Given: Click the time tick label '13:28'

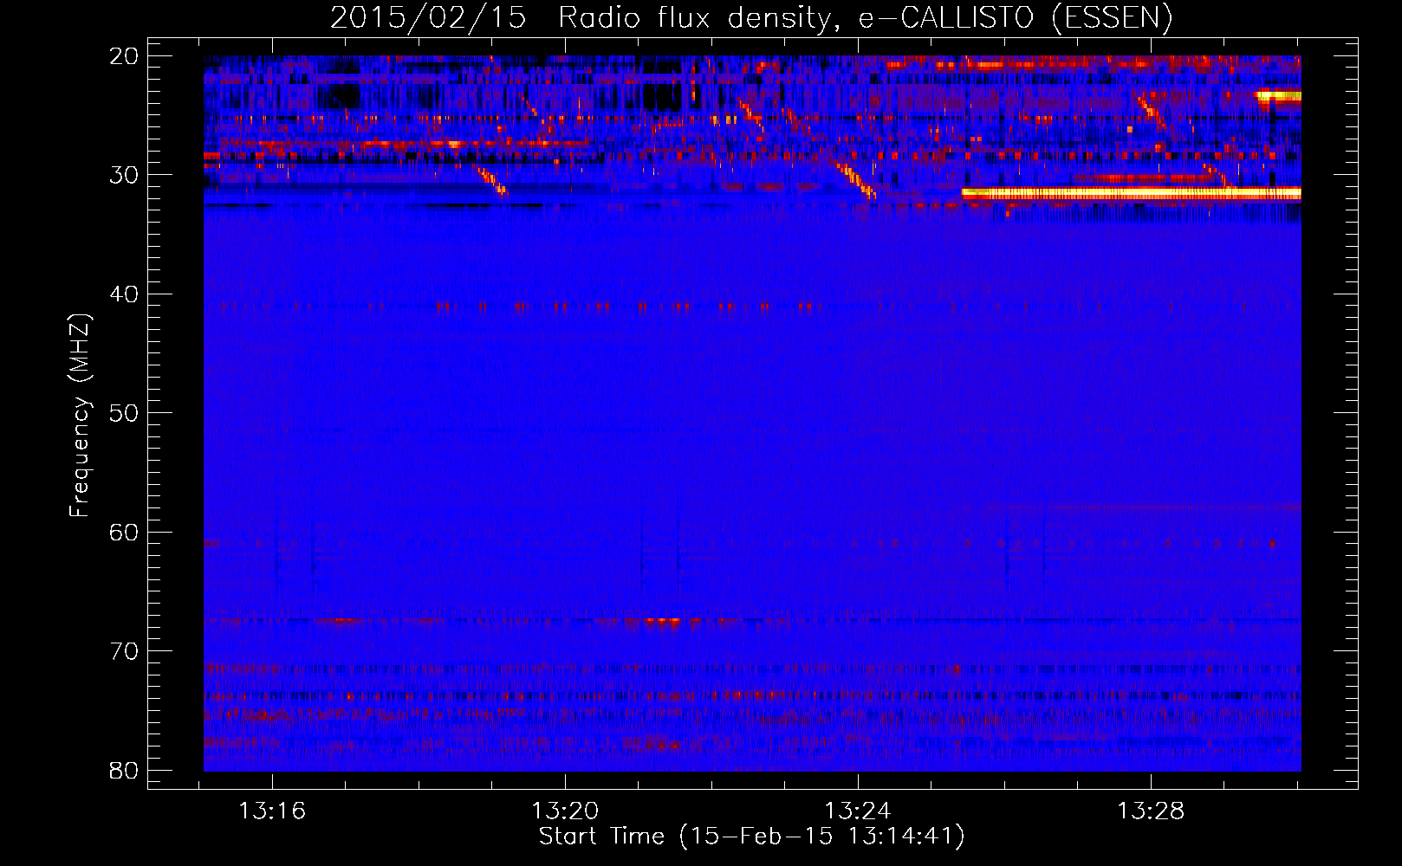Looking at the screenshot, I should tap(1151, 811).
